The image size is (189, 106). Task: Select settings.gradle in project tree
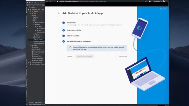[x=37, y=60]
